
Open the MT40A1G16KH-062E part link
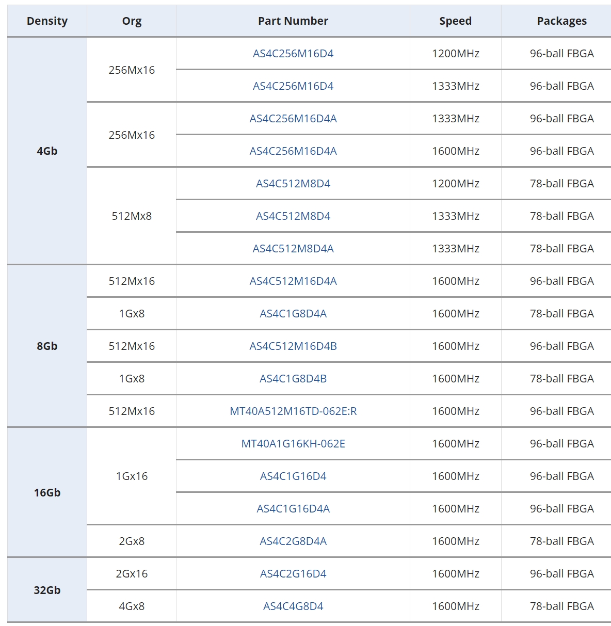click(x=293, y=444)
